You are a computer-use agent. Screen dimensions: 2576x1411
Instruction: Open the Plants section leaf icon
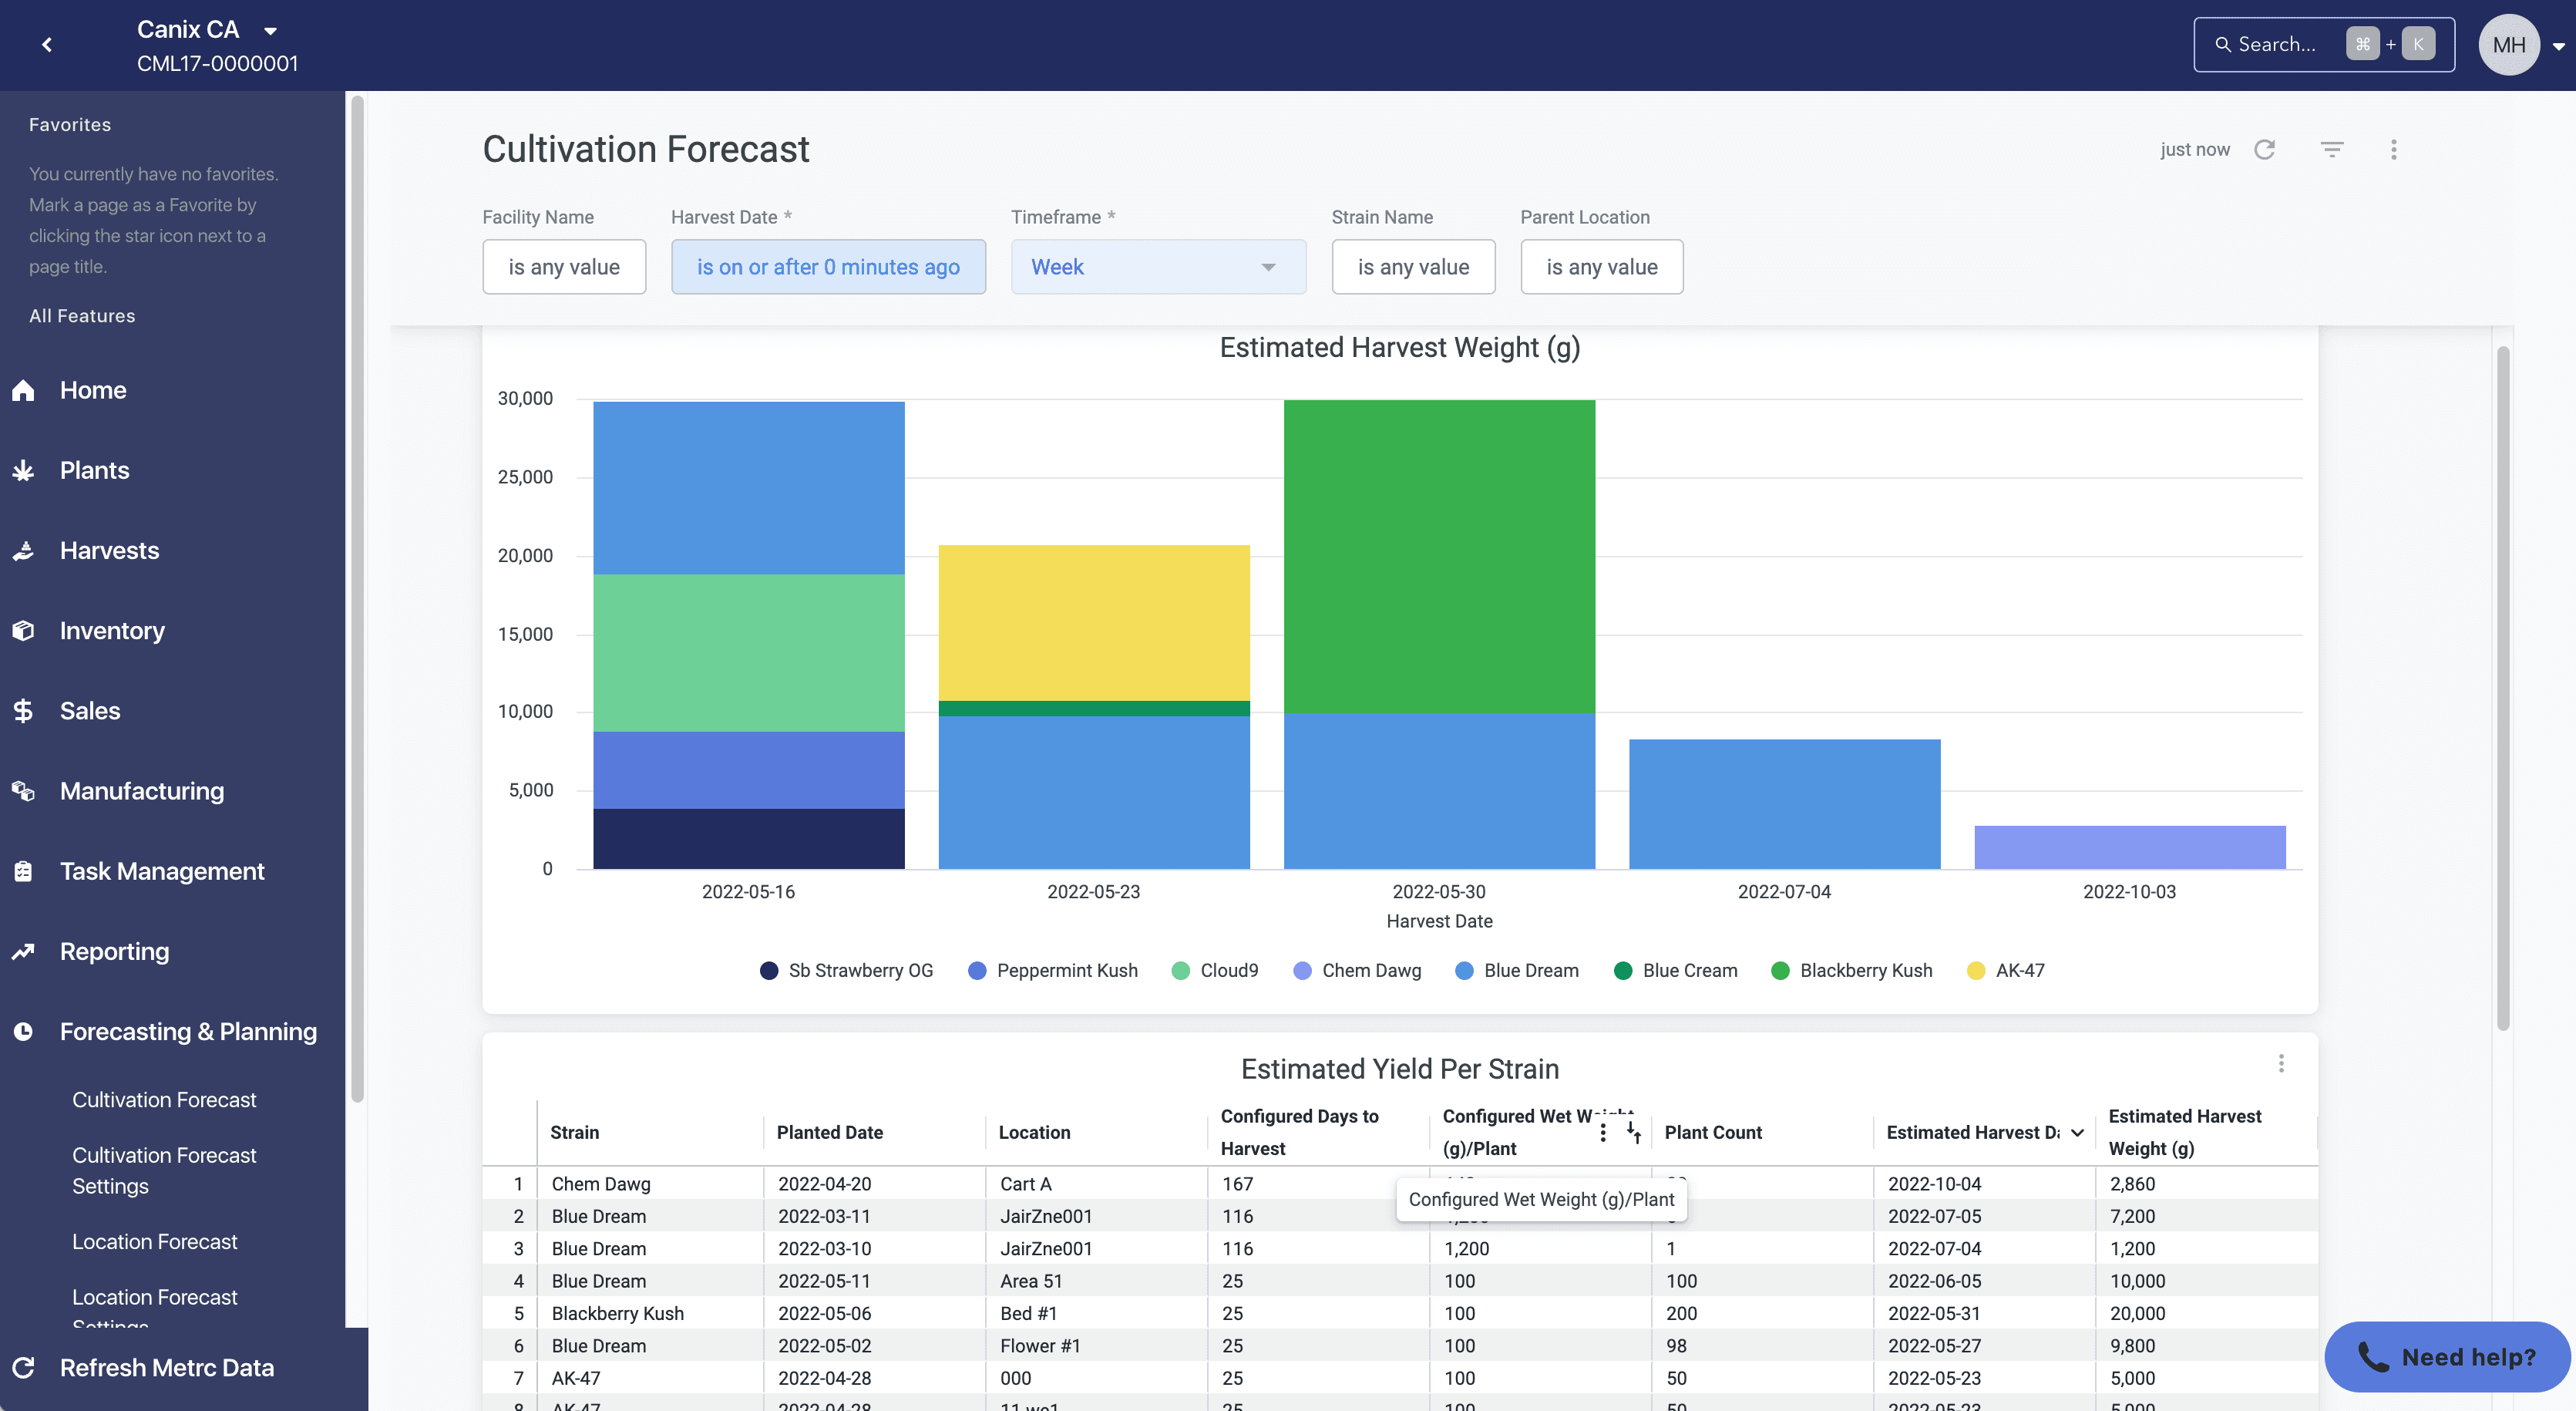point(24,470)
